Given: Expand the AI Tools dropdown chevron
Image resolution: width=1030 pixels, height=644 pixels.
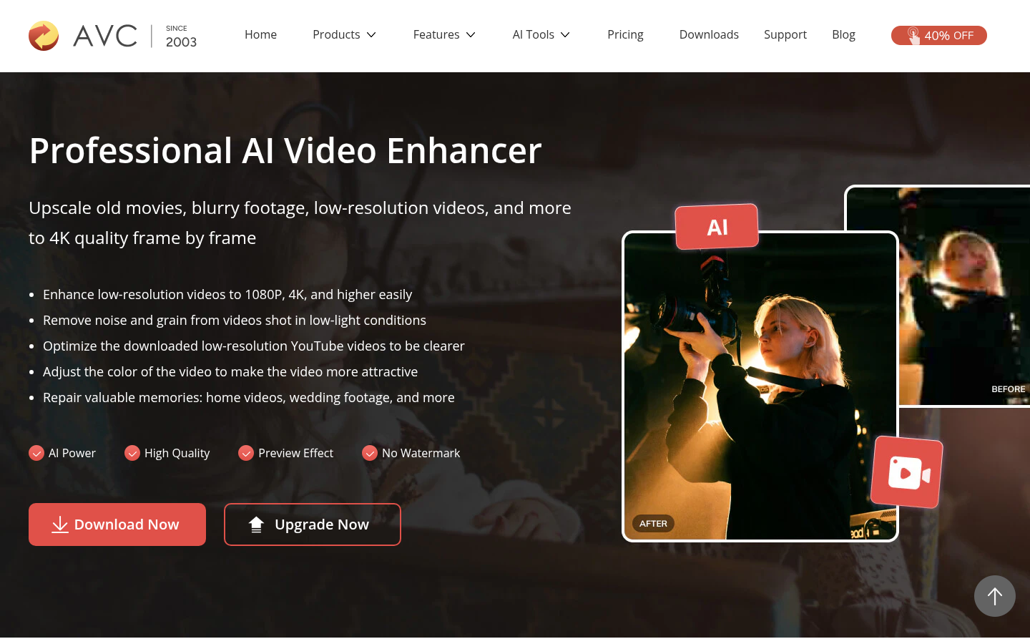Looking at the screenshot, I should tap(565, 35).
